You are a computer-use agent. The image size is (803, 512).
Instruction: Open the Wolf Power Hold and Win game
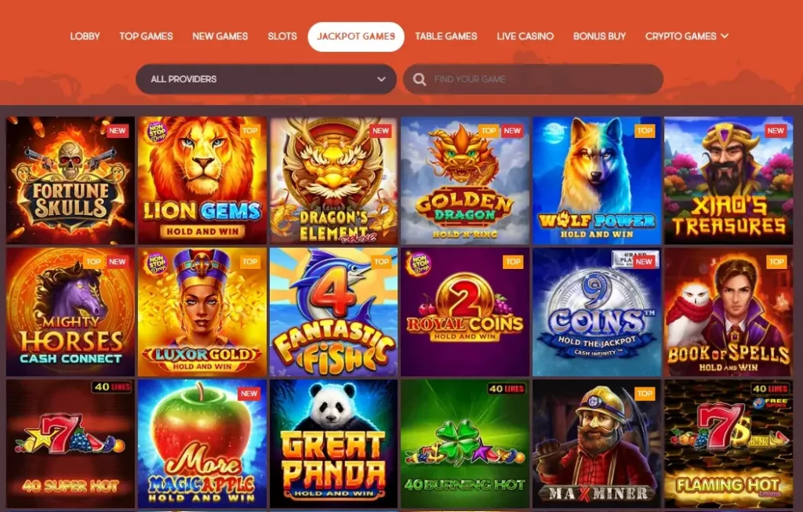597,180
